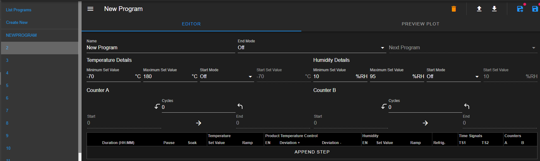The width and height of the screenshot is (540, 161).
Task: Click Counter A right arrow icon
Action: pos(199,123)
